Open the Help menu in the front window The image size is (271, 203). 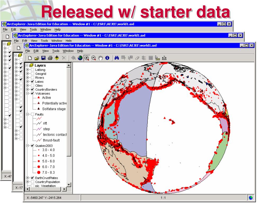tap(80, 51)
